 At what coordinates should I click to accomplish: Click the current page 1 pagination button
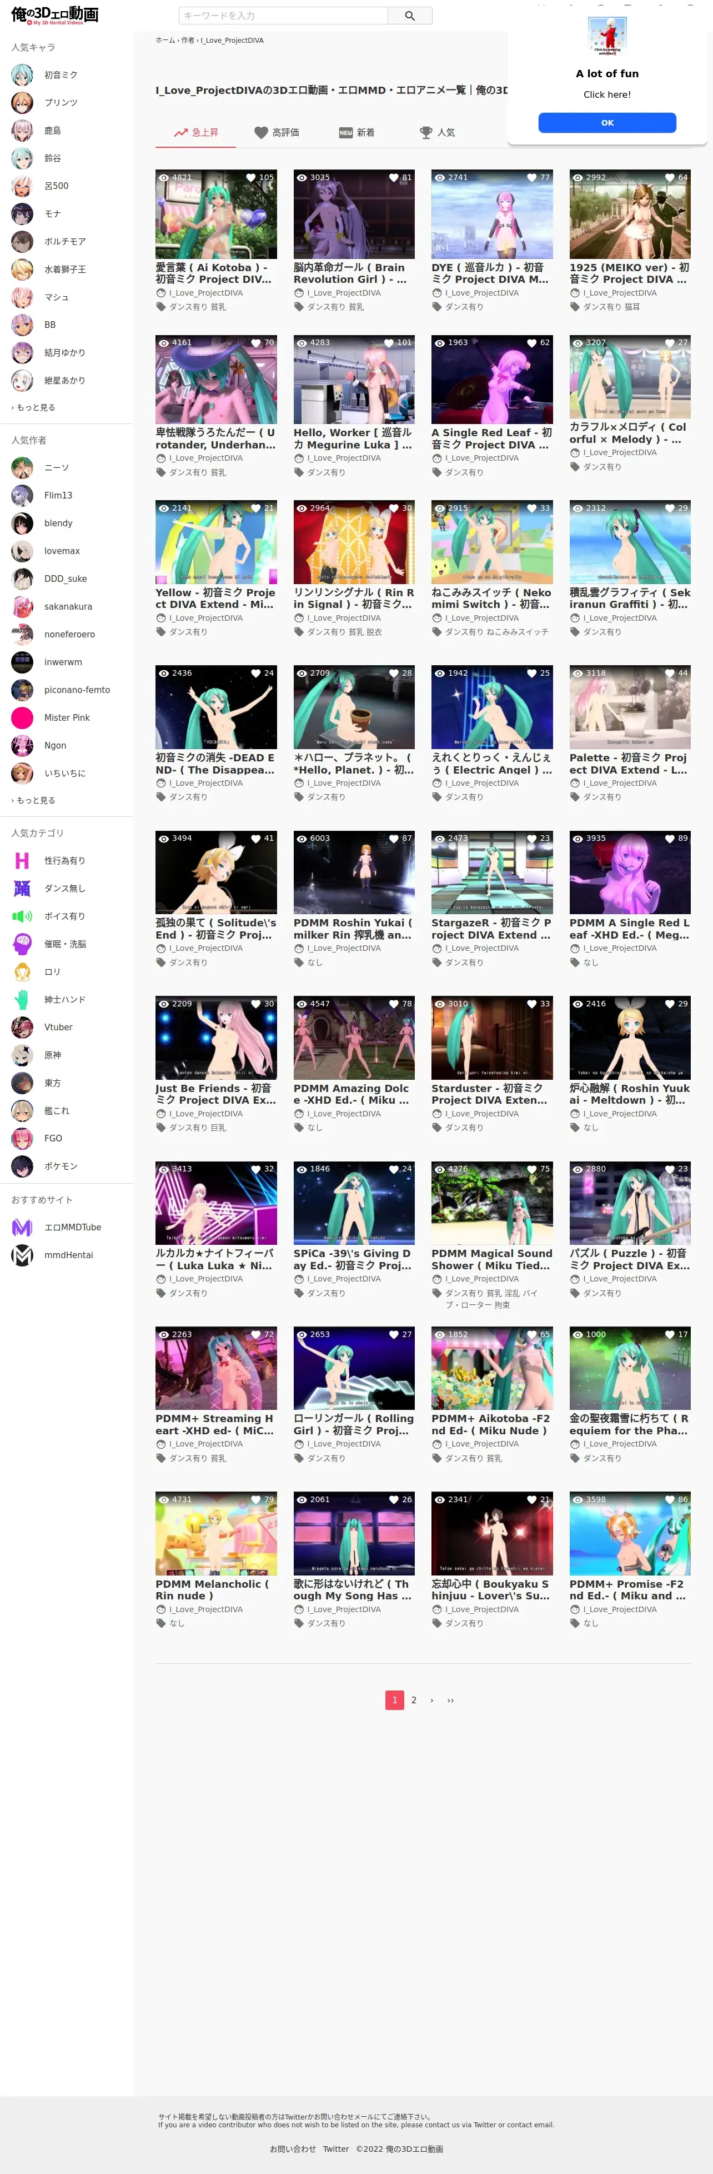(x=394, y=1701)
